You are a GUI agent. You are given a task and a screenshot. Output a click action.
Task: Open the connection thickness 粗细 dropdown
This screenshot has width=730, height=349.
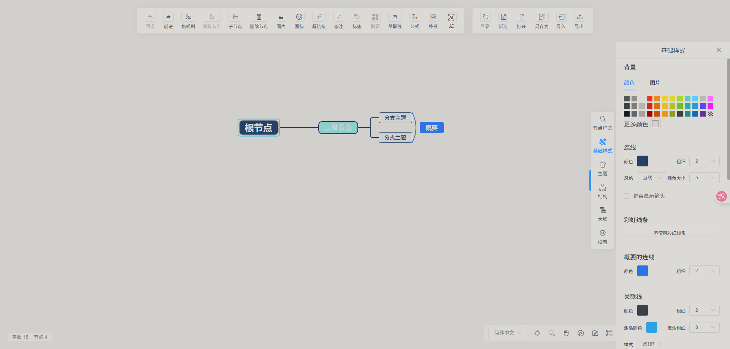704,161
